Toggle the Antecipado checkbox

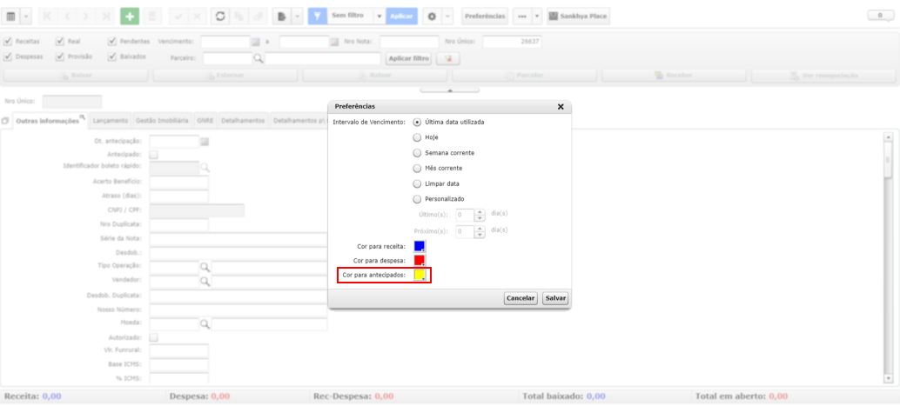[153, 154]
